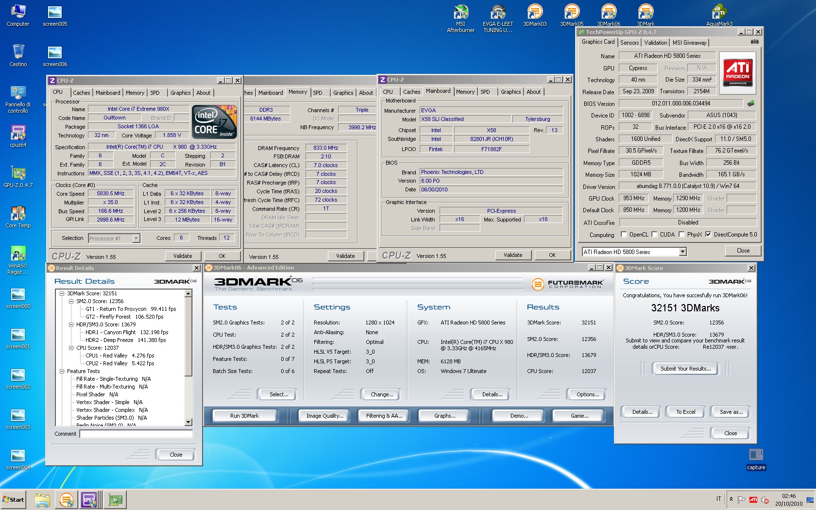The width and height of the screenshot is (816, 510).
Task: Switch to CPU-Z taskbar button
Action: [x=90, y=500]
